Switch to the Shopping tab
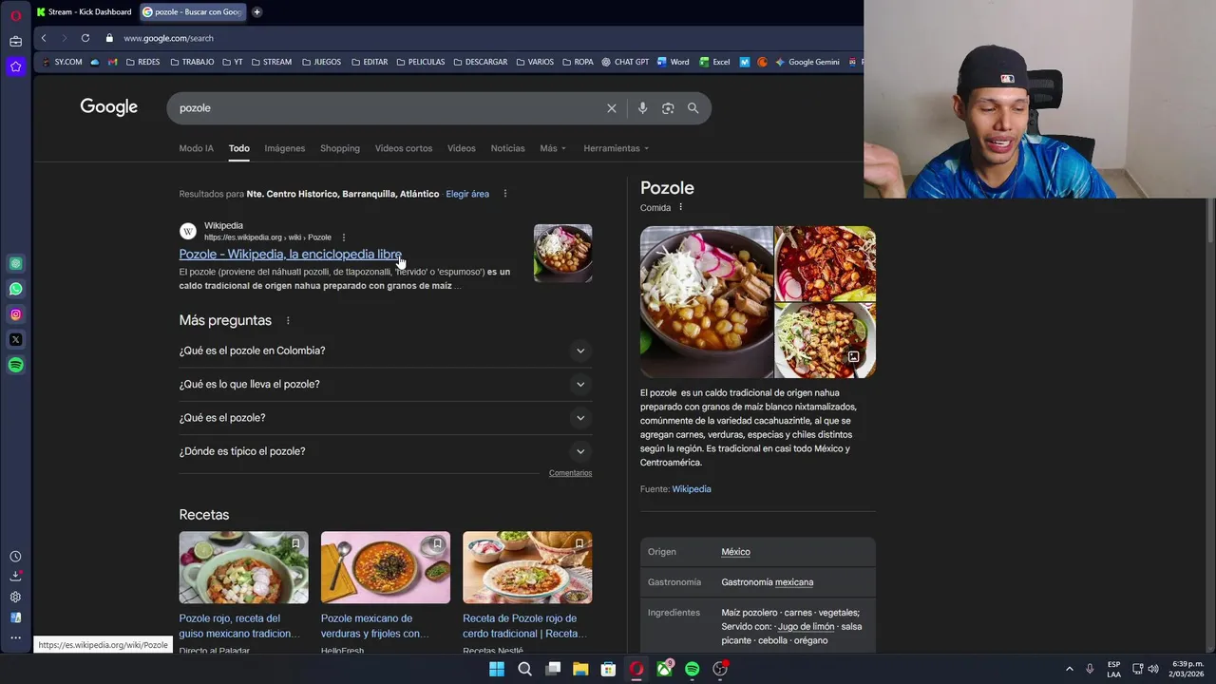Image resolution: width=1216 pixels, height=684 pixels. click(x=340, y=148)
